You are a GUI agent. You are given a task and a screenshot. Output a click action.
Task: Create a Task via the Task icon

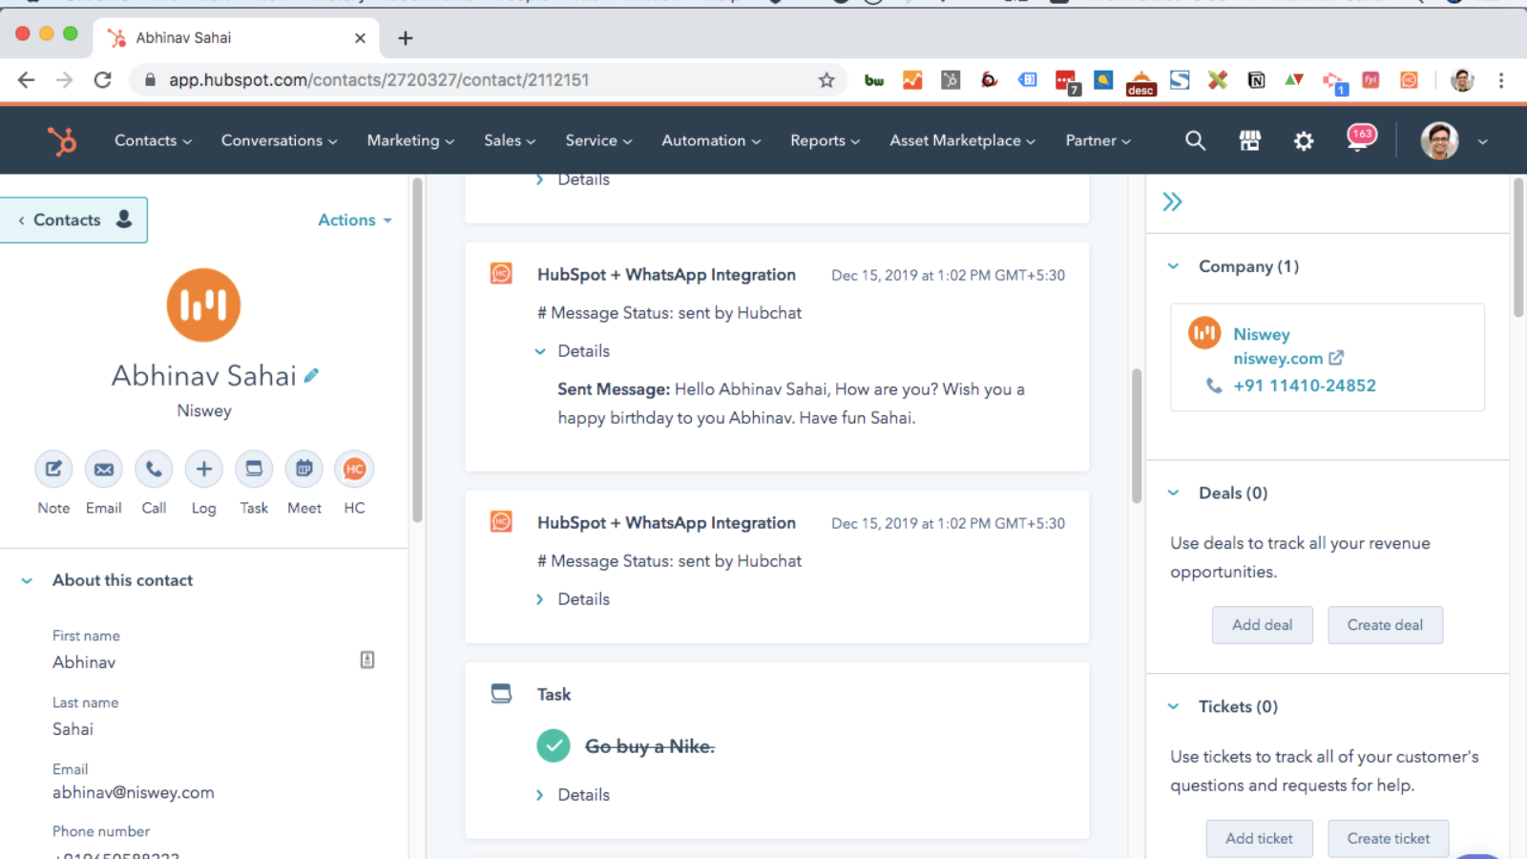click(x=253, y=469)
